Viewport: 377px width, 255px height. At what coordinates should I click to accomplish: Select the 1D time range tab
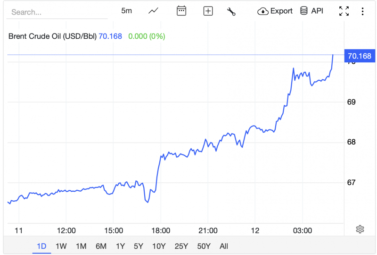pos(41,246)
